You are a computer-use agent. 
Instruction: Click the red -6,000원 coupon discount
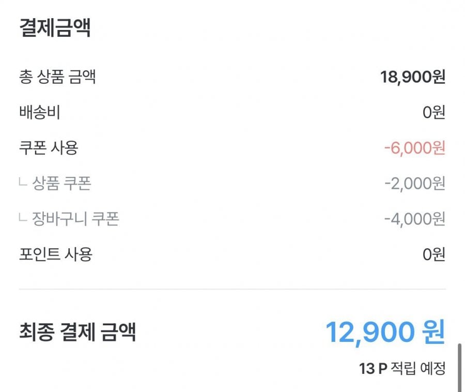click(x=414, y=148)
